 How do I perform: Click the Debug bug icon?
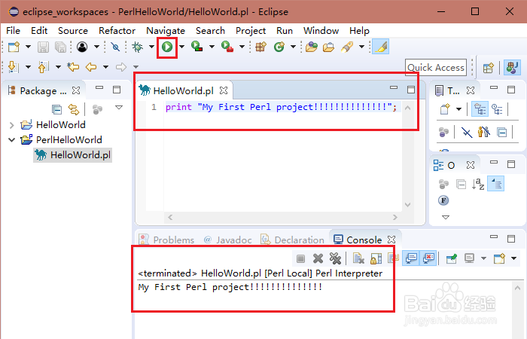[137, 47]
